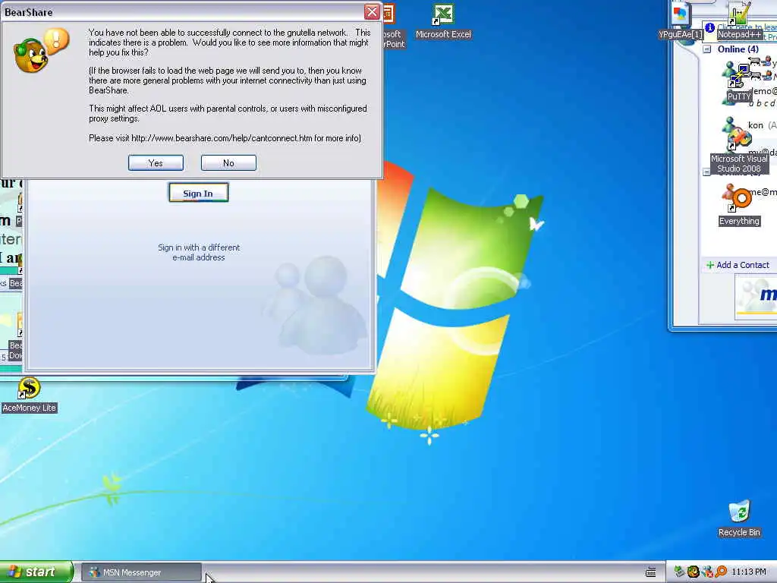This screenshot has width=777, height=583.
Task: Click Yes in the BearShare dialog
Action: pos(156,162)
